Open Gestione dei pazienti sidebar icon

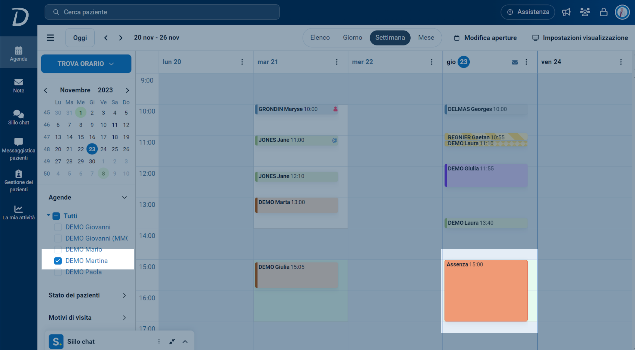(18, 181)
